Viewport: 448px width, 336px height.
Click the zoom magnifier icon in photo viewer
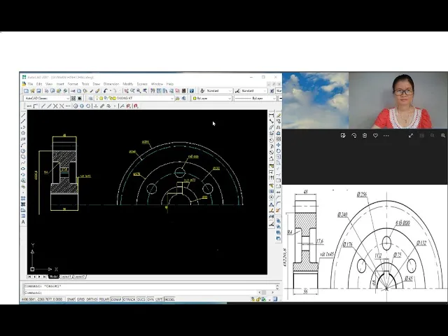click(443, 135)
